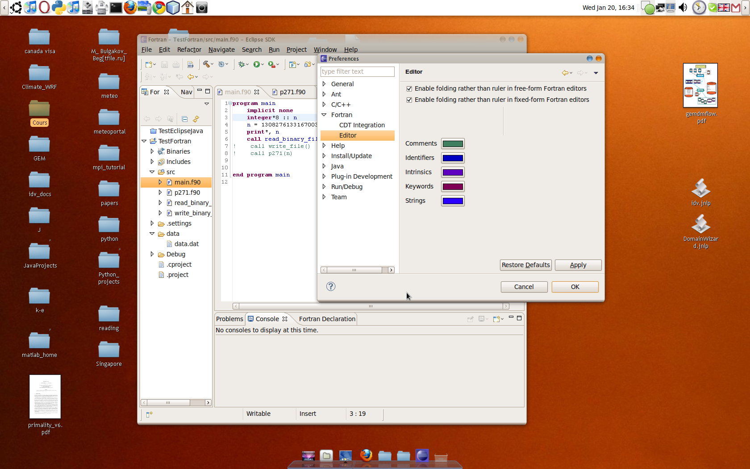Change the Identifiers color swatch
Image resolution: width=750 pixels, height=469 pixels.
tap(453, 158)
